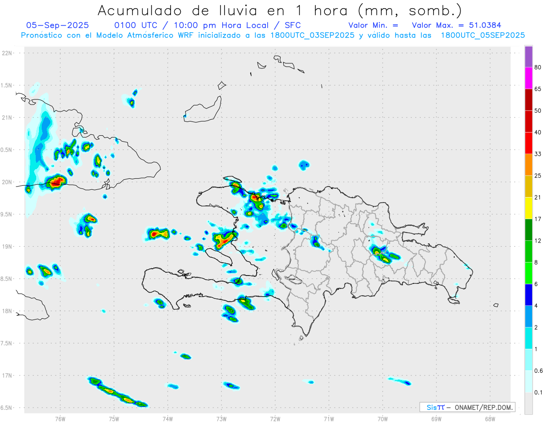The image size is (550, 425).
Task: Click the "18N" latitude label
Action: coord(7,311)
